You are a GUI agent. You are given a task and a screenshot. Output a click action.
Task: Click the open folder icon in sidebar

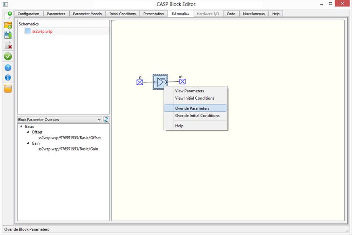tap(8, 25)
